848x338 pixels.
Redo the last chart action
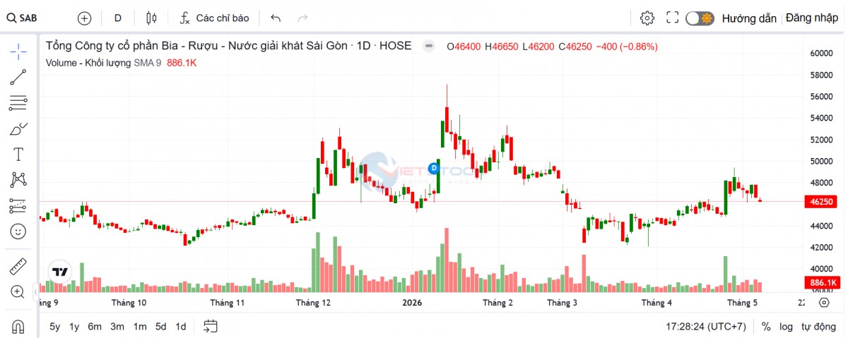click(x=302, y=18)
